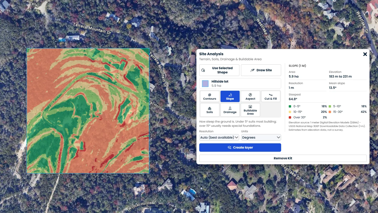Click the Resolution value 1 m in stats
Viewport: 378px width, 213px height.
coord(291,88)
